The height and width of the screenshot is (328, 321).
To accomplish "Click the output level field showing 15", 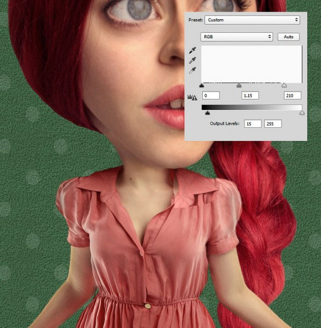I will click(x=253, y=124).
